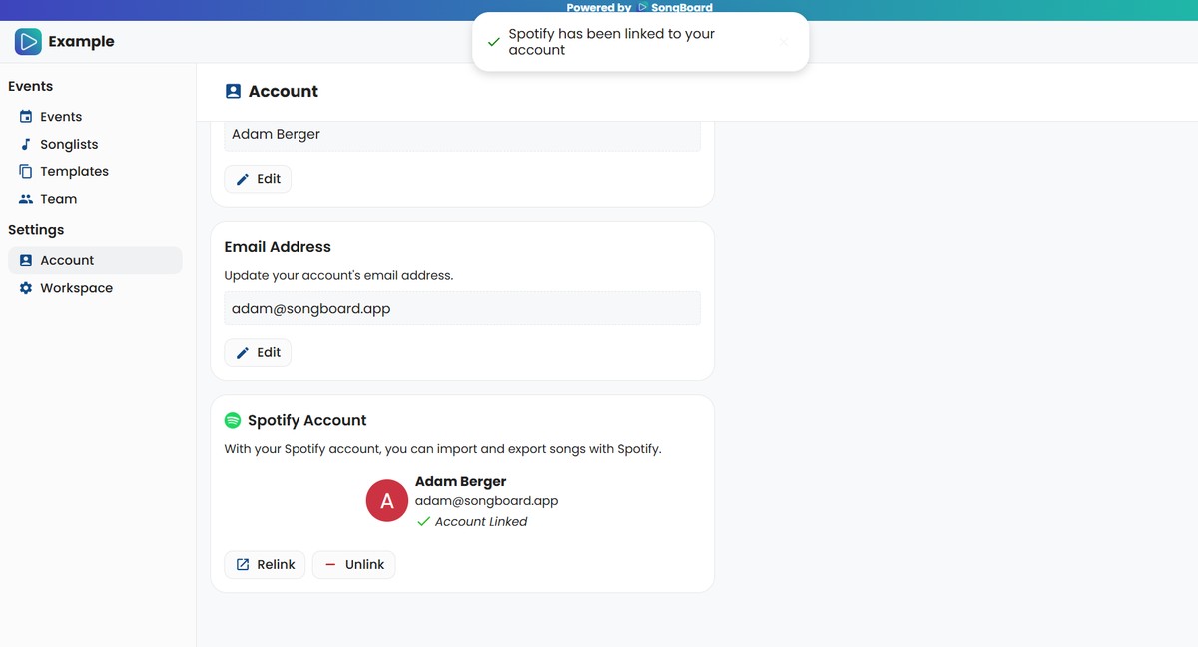Click the Events calendar icon in sidebar

click(26, 117)
